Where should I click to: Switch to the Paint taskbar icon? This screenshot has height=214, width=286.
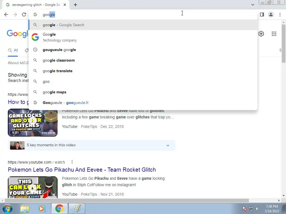77,208
